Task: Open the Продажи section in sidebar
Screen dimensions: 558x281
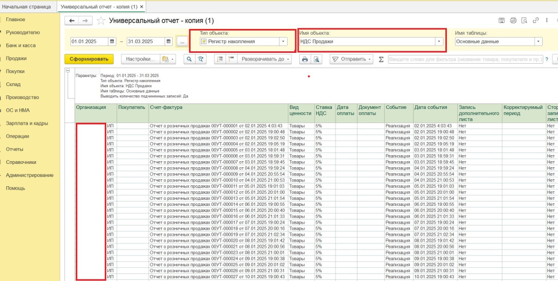Action: [x=16, y=58]
